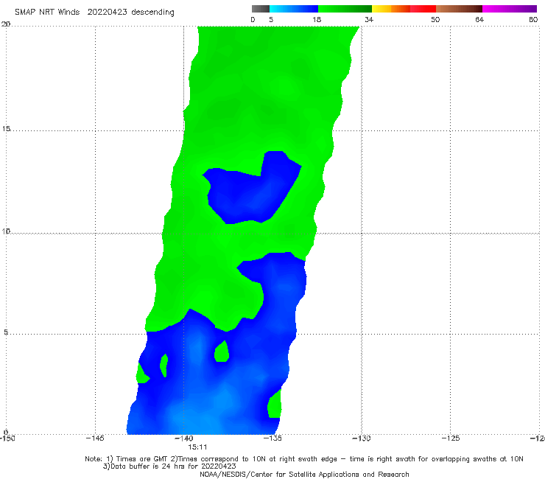545x479 pixels.
Task: Click the longitude axis label '-145'
Action: tap(95, 438)
